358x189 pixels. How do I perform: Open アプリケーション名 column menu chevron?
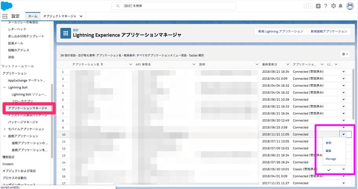tap(130, 64)
